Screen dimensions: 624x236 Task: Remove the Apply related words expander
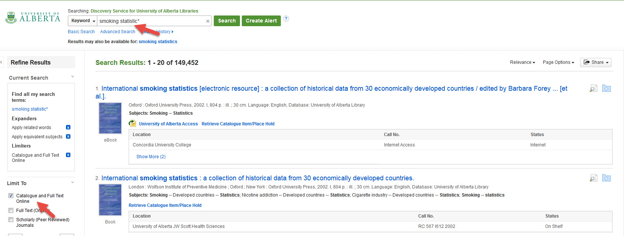(x=68, y=127)
